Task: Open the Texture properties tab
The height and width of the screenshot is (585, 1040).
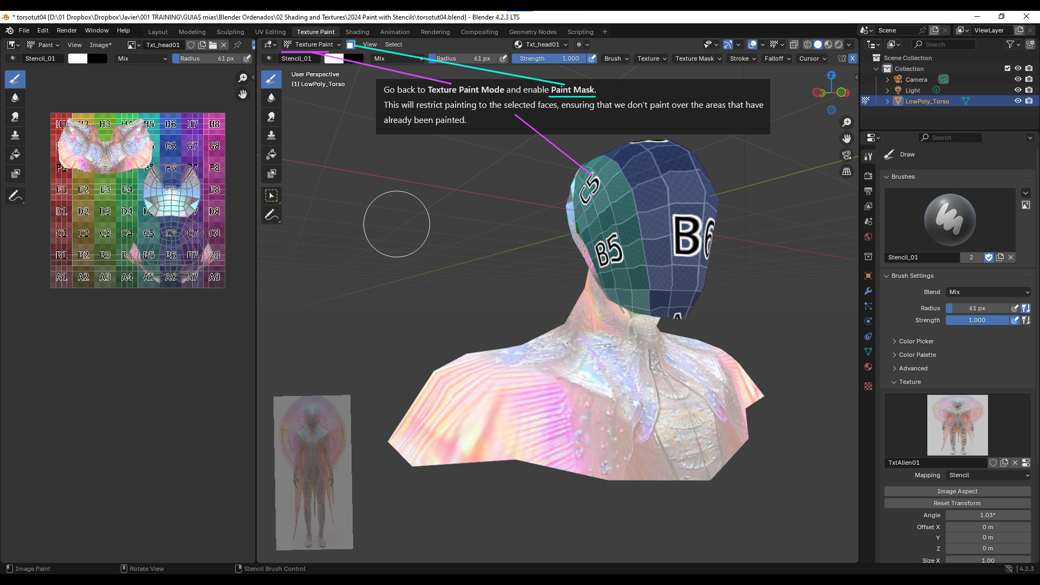Action: tap(868, 386)
